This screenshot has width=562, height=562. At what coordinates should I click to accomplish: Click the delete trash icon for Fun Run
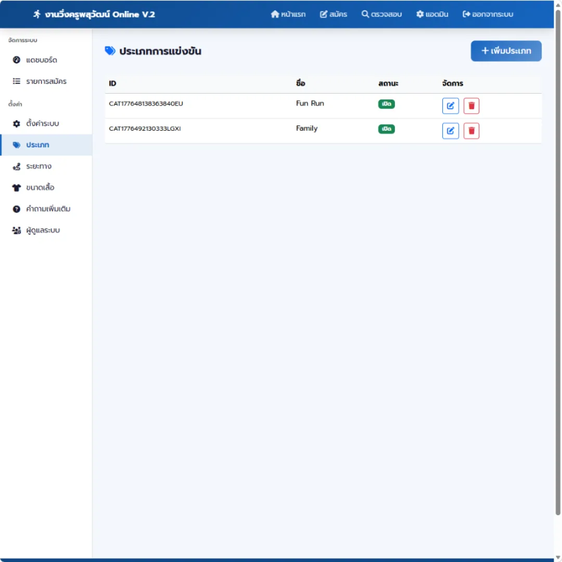[471, 106]
